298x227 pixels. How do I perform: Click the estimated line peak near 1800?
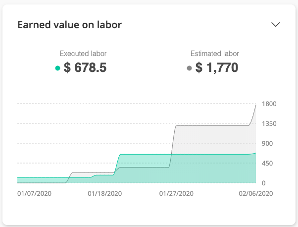255,105
